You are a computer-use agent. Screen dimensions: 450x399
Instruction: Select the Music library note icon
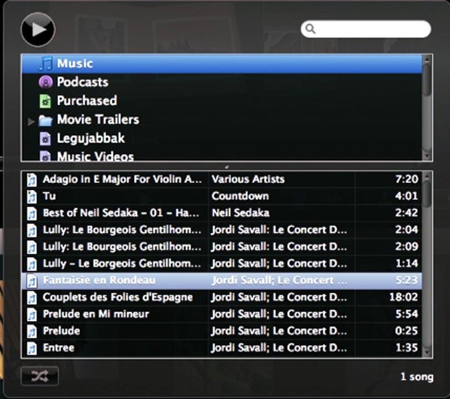(46, 63)
